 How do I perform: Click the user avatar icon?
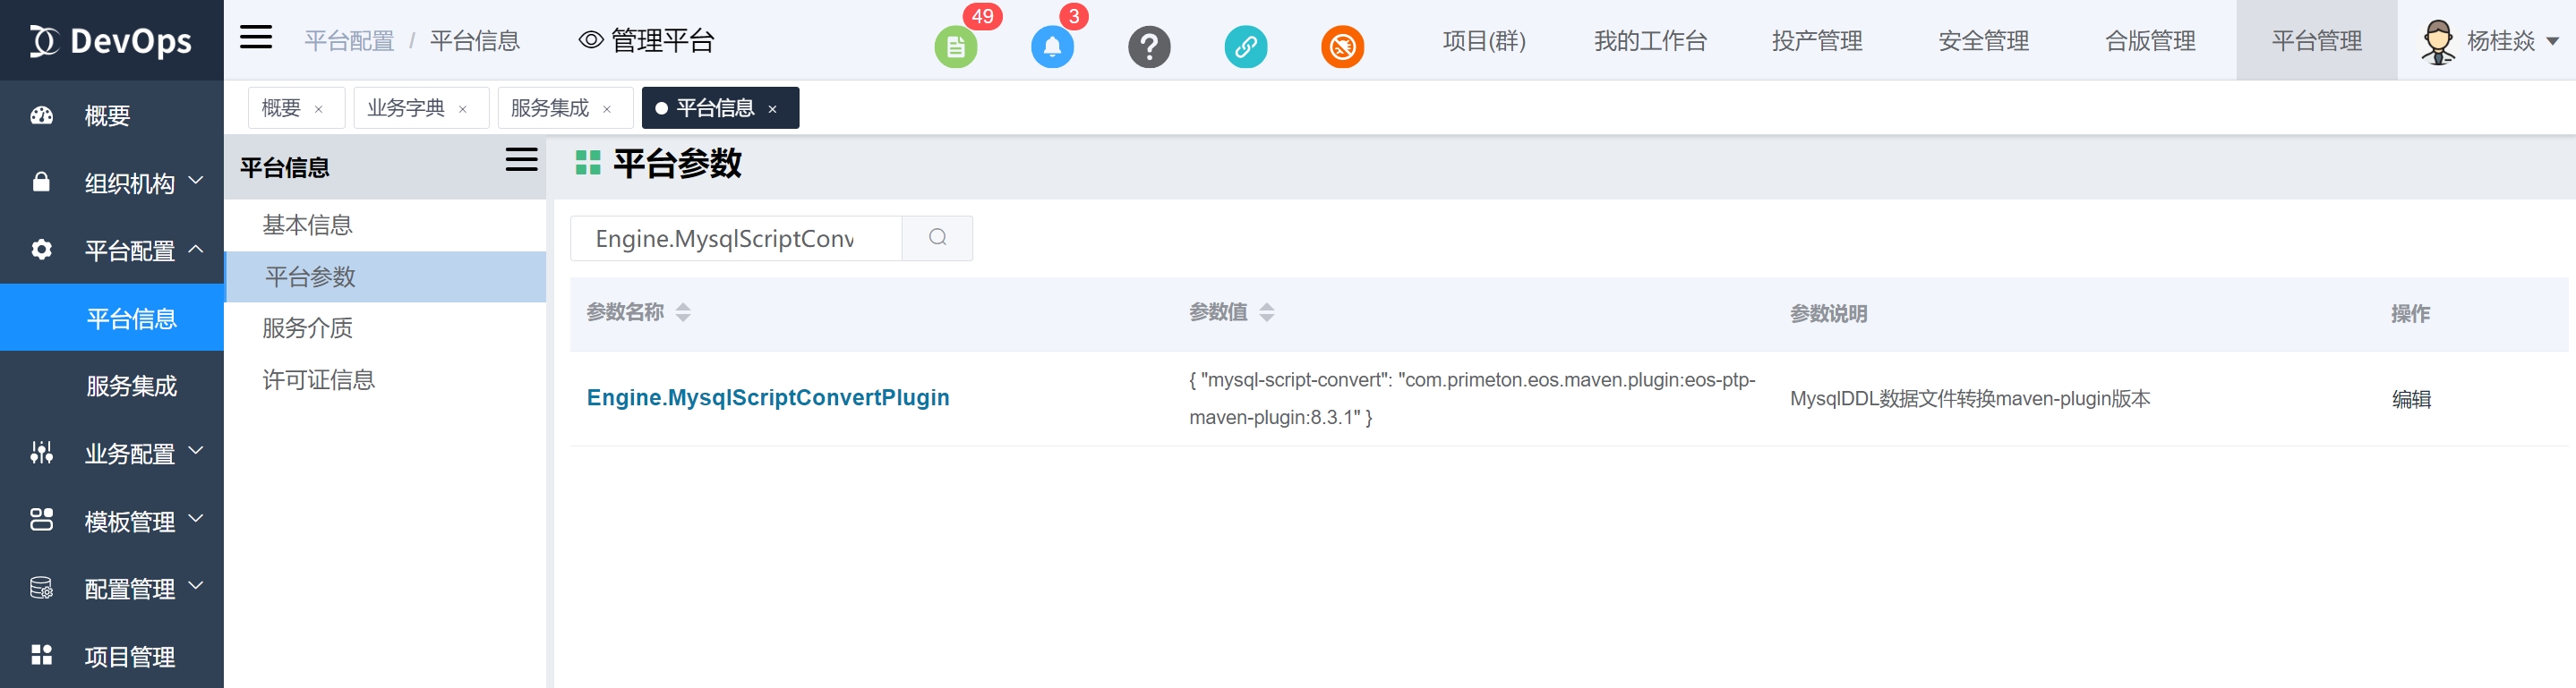(x=2438, y=41)
